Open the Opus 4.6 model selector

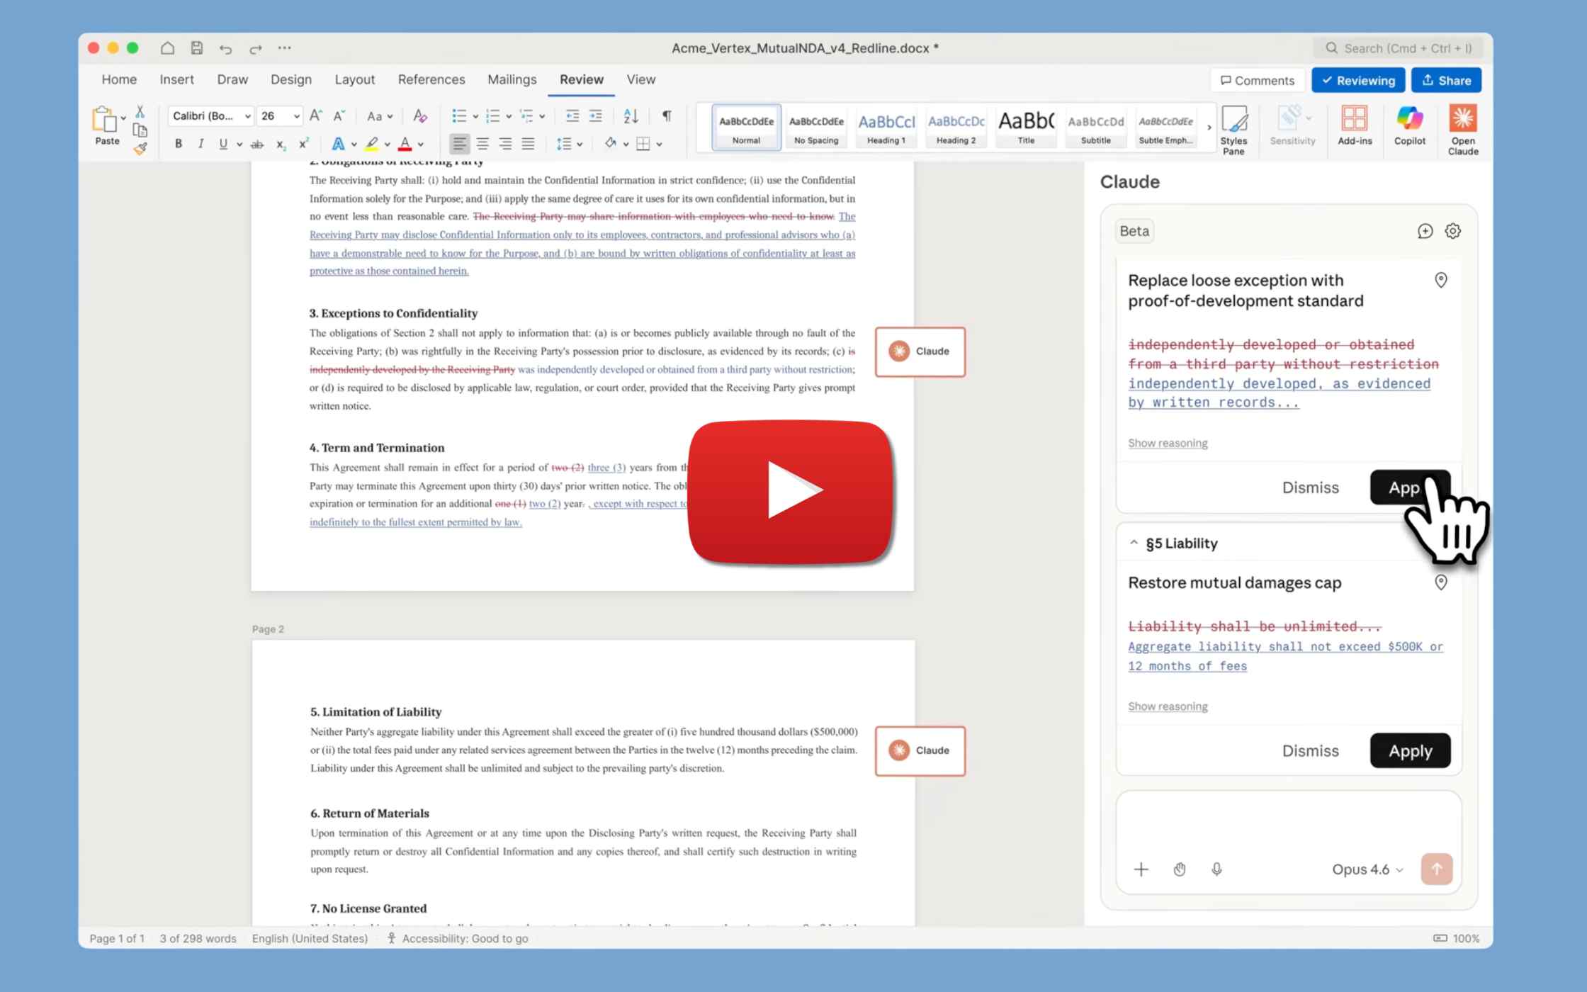point(1366,869)
